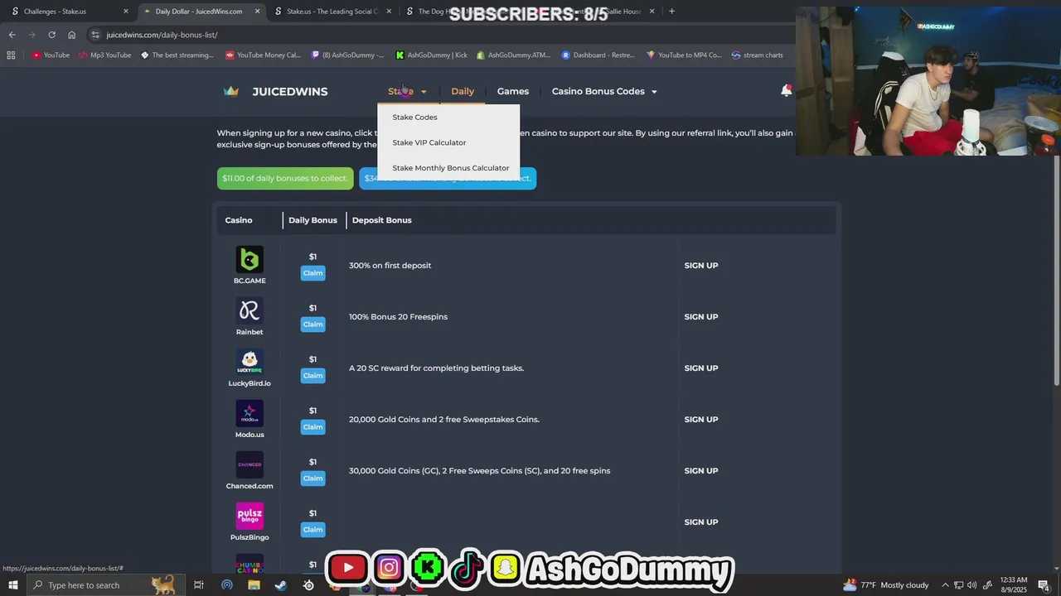Click the Daily Bonus column header
This screenshot has height=596, width=1061.
point(312,220)
